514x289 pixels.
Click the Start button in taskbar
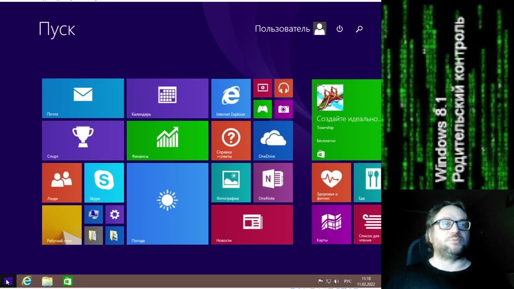8,281
